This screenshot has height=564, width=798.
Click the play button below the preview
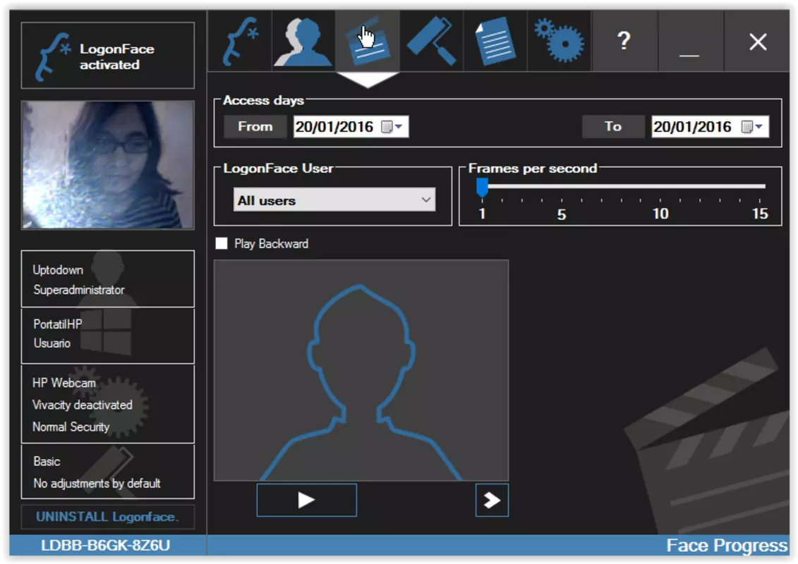[306, 500]
